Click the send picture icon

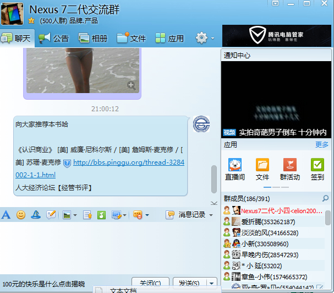tap(67, 215)
